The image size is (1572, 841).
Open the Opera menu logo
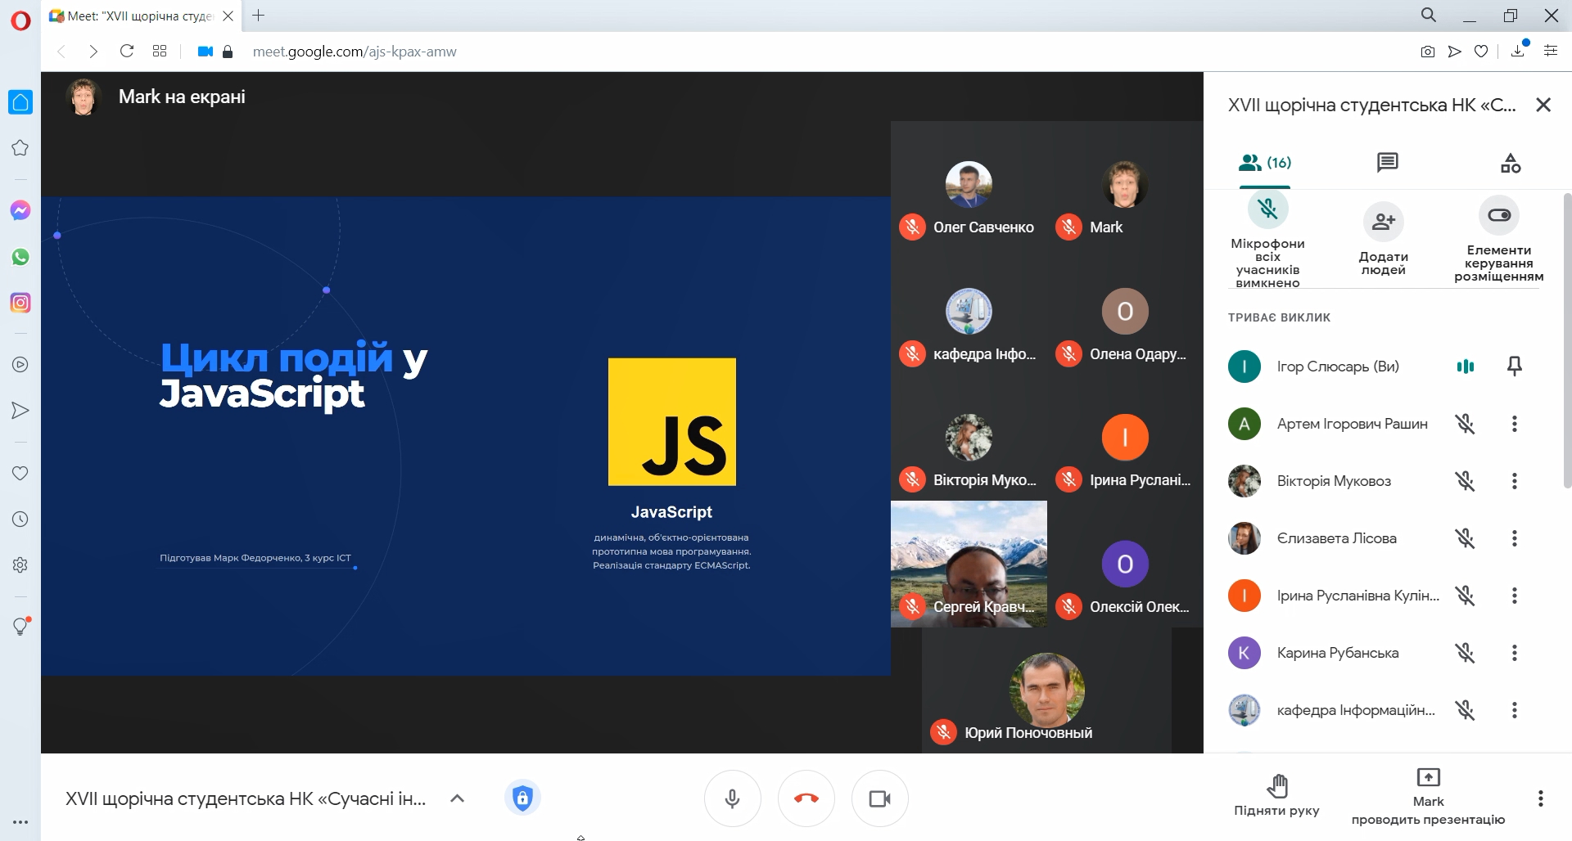pos(20,20)
